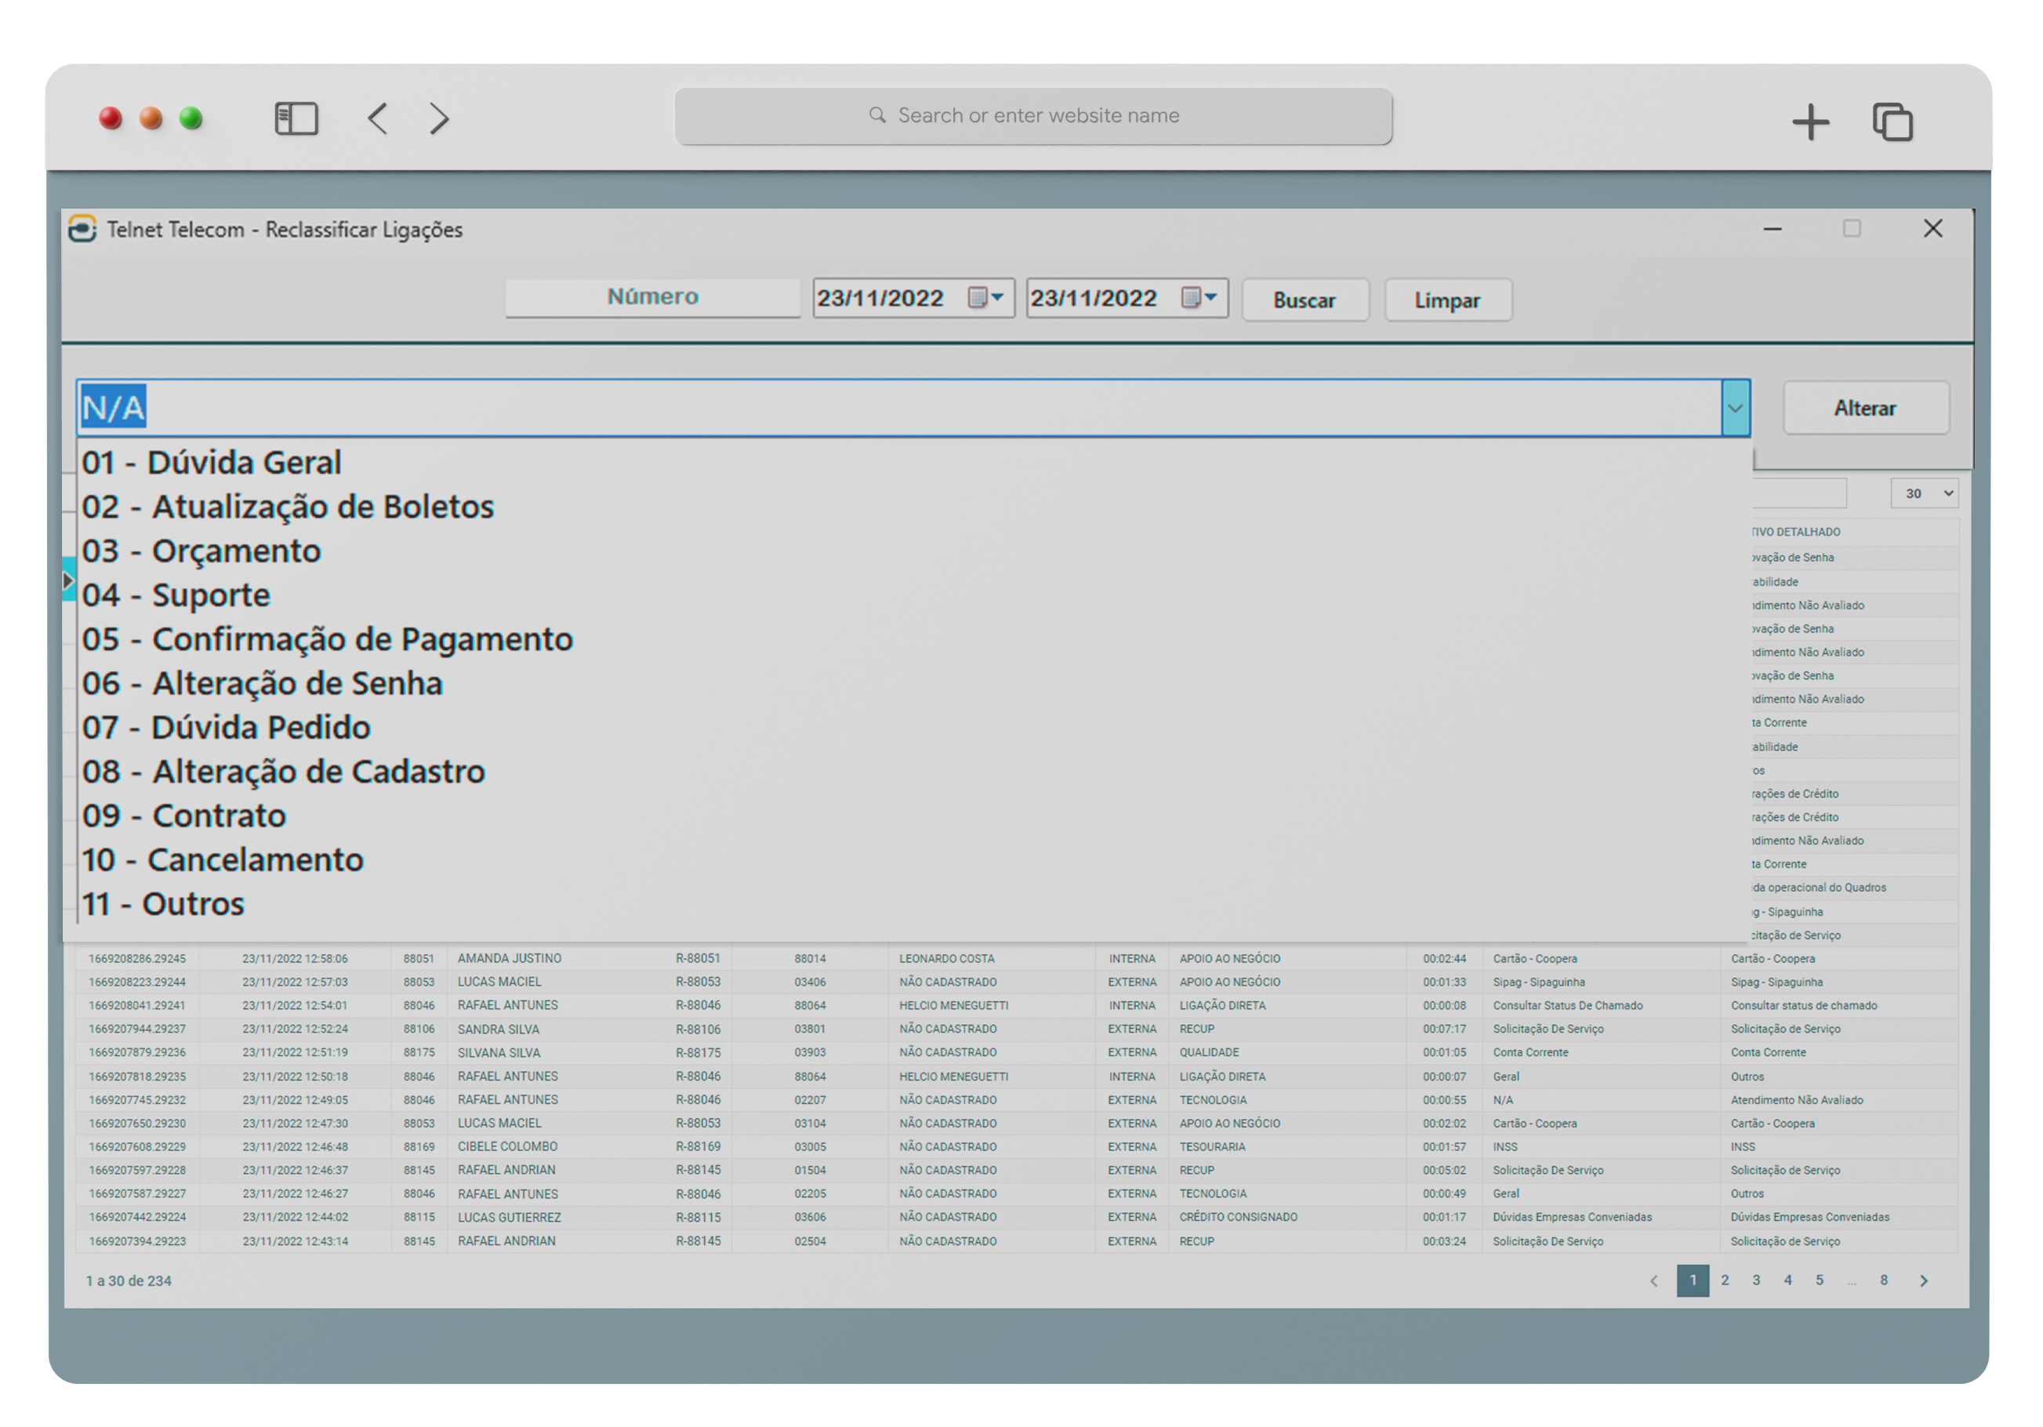Click CIBELE COLOMBO in the table
This screenshot has height=1427, width=2043.
point(507,1146)
